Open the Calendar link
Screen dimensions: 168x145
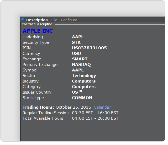pyautogui.click(x=102, y=107)
